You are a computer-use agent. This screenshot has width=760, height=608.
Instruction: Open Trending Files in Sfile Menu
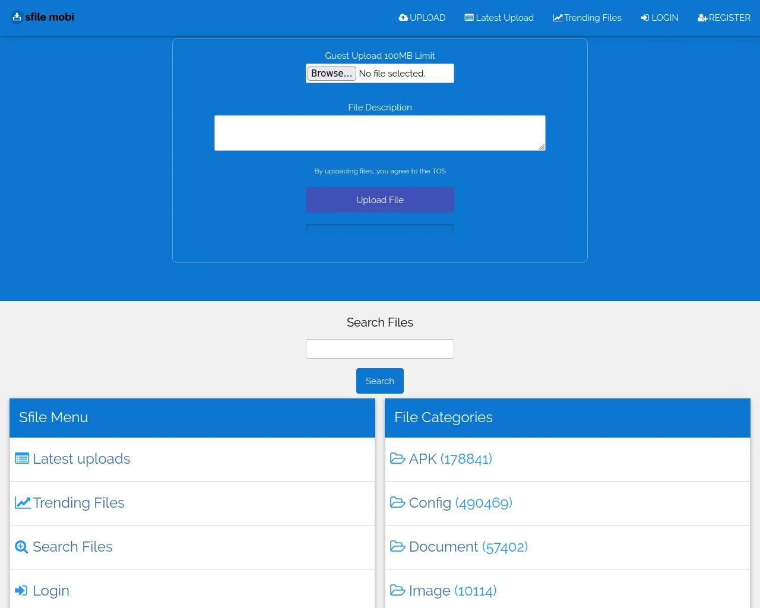click(x=78, y=503)
